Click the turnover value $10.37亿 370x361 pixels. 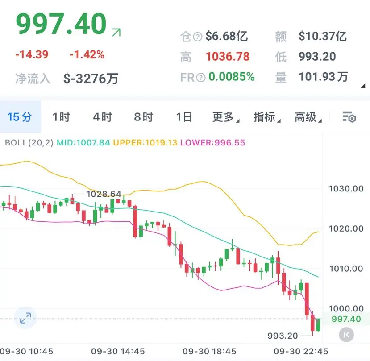323,36
